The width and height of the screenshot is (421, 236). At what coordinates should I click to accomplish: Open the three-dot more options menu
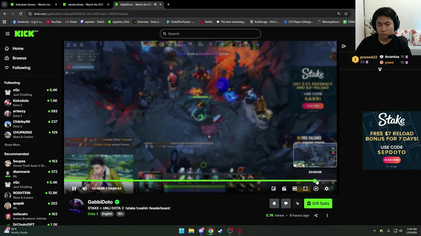click(x=327, y=215)
